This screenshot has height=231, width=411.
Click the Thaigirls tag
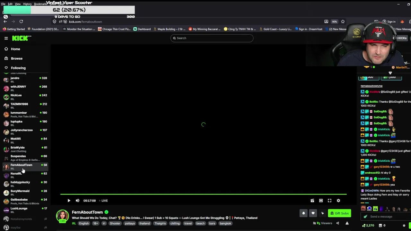tap(160, 224)
